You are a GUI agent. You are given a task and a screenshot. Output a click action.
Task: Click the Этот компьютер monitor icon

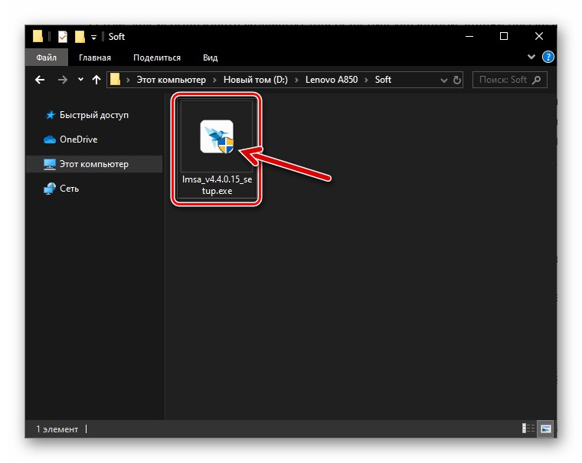[x=50, y=164]
